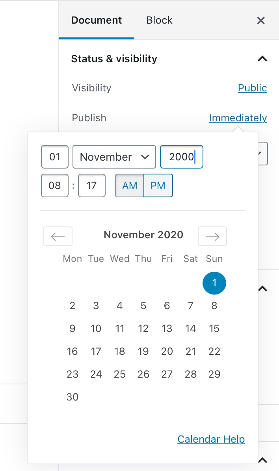Open the month selection dropdown
The height and width of the screenshot is (471, 279).
pos(114,157)
